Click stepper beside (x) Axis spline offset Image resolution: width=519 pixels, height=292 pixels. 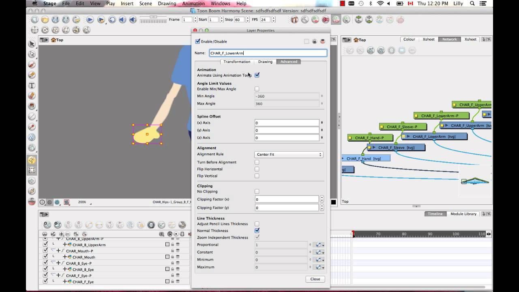tap(322, 122)
